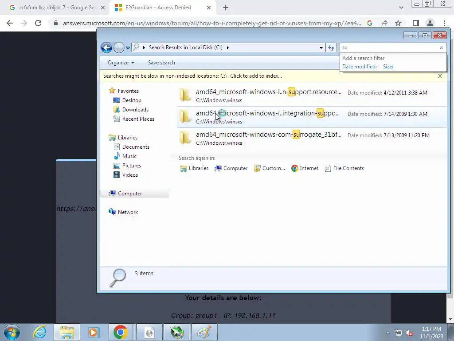The width and height of the screenshot is (454, 341).
Task: Toggle Chrome side panel icon
Action: 416,23
